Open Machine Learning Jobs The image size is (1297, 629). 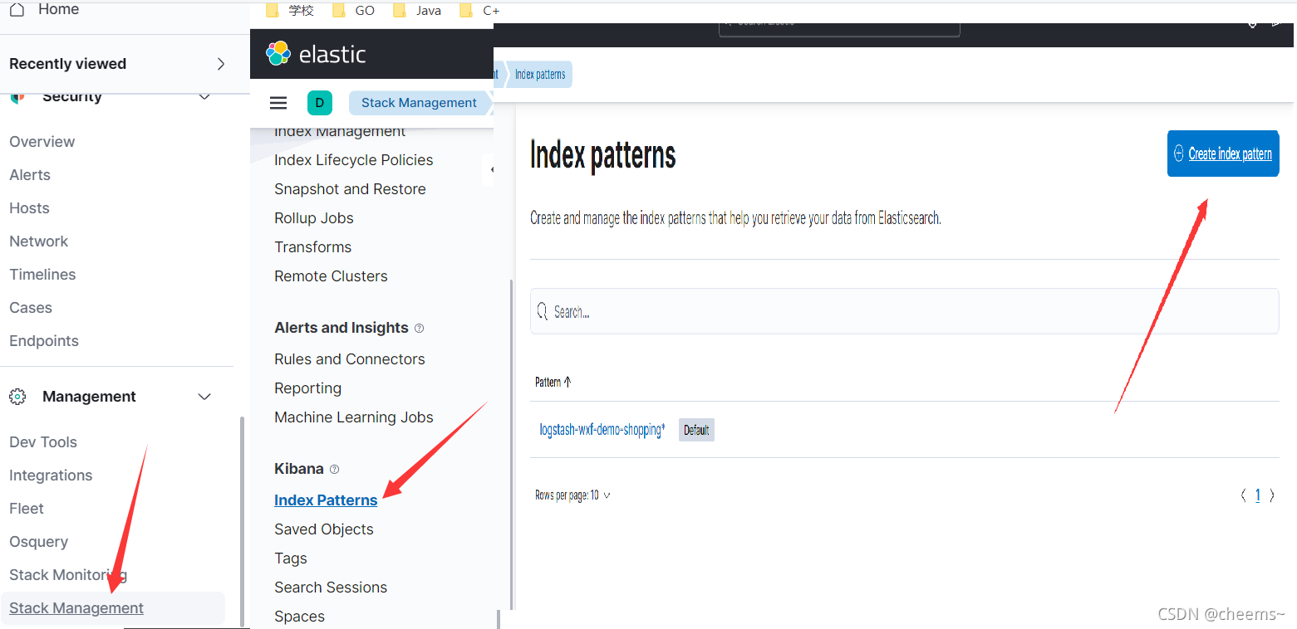(x=354, y=417)
